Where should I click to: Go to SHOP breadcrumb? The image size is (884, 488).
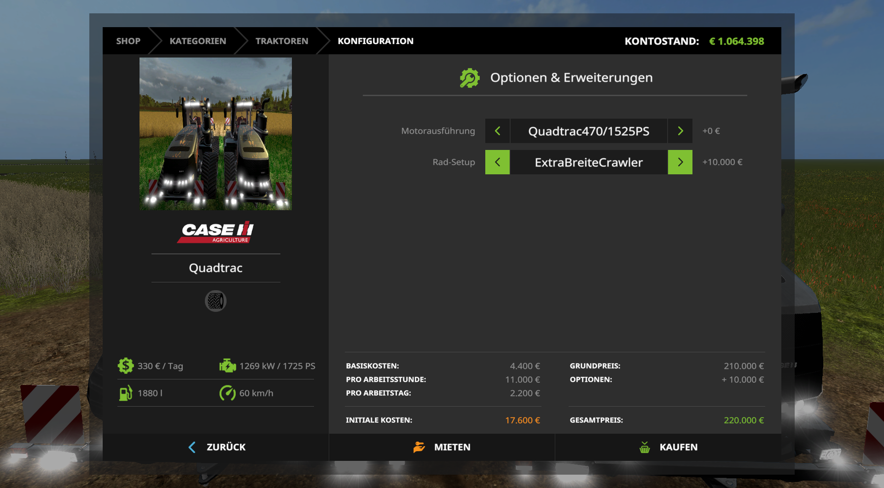point(128,41)
